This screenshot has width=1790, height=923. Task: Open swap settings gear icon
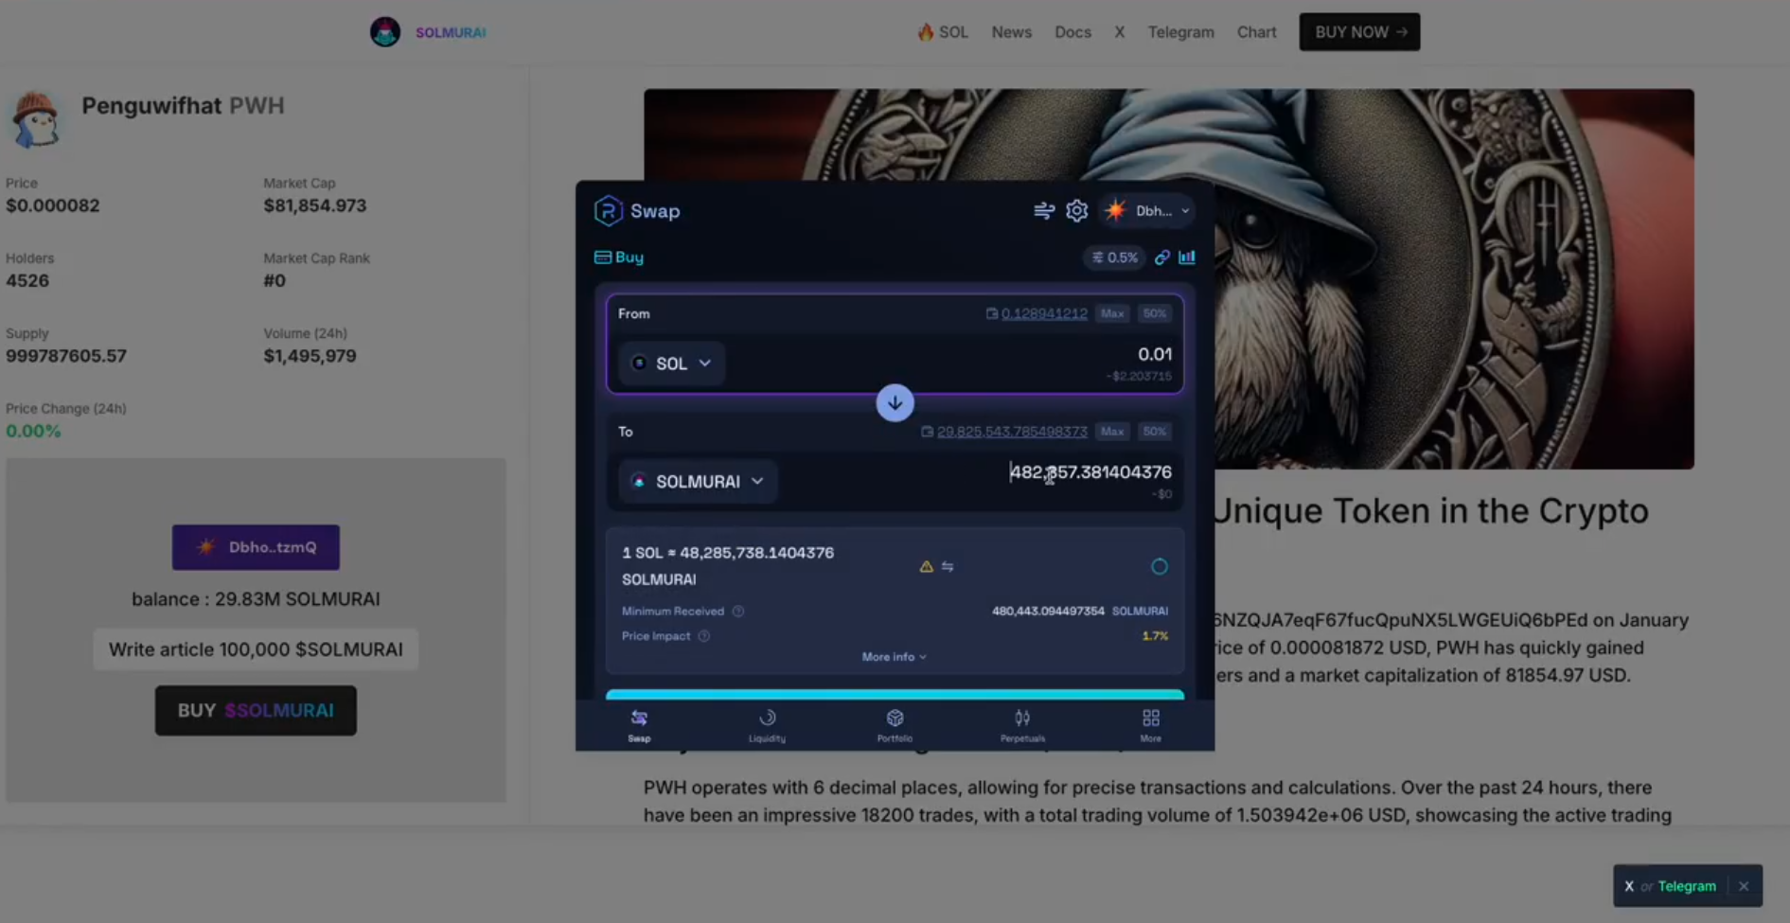click(x=1076, y=211)
